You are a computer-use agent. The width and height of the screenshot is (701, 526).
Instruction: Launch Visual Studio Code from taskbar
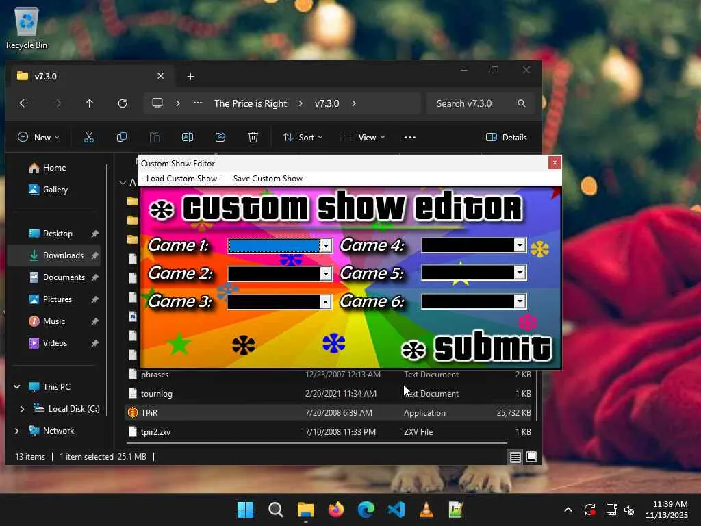pyautogui.click(x=396, y=510)
